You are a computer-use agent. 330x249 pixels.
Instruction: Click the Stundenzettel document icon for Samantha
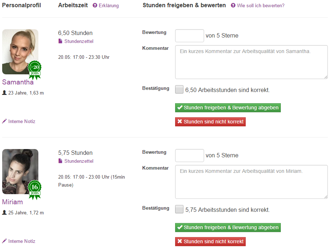point(60,41)
